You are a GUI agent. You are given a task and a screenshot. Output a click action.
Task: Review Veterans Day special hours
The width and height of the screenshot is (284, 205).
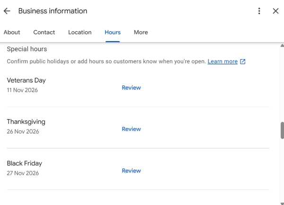tap(131, 88)
